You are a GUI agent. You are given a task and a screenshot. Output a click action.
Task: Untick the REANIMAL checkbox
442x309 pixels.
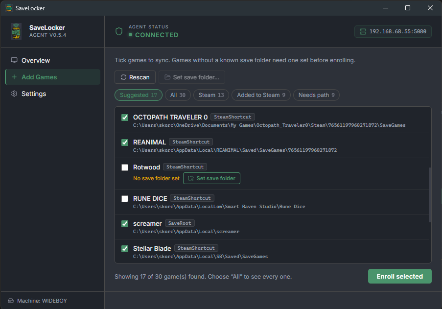[x=125, y=143]
